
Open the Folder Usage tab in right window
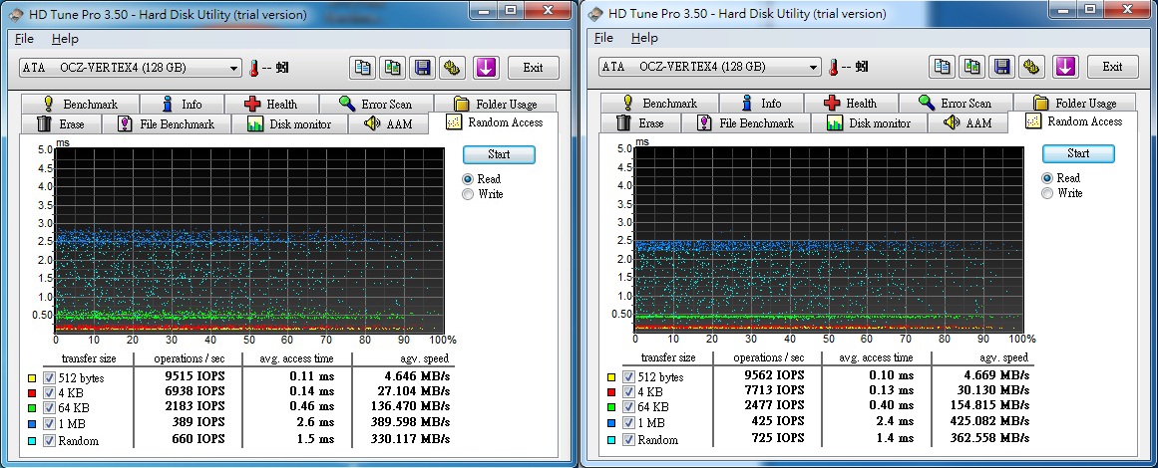click(1076, 104)
